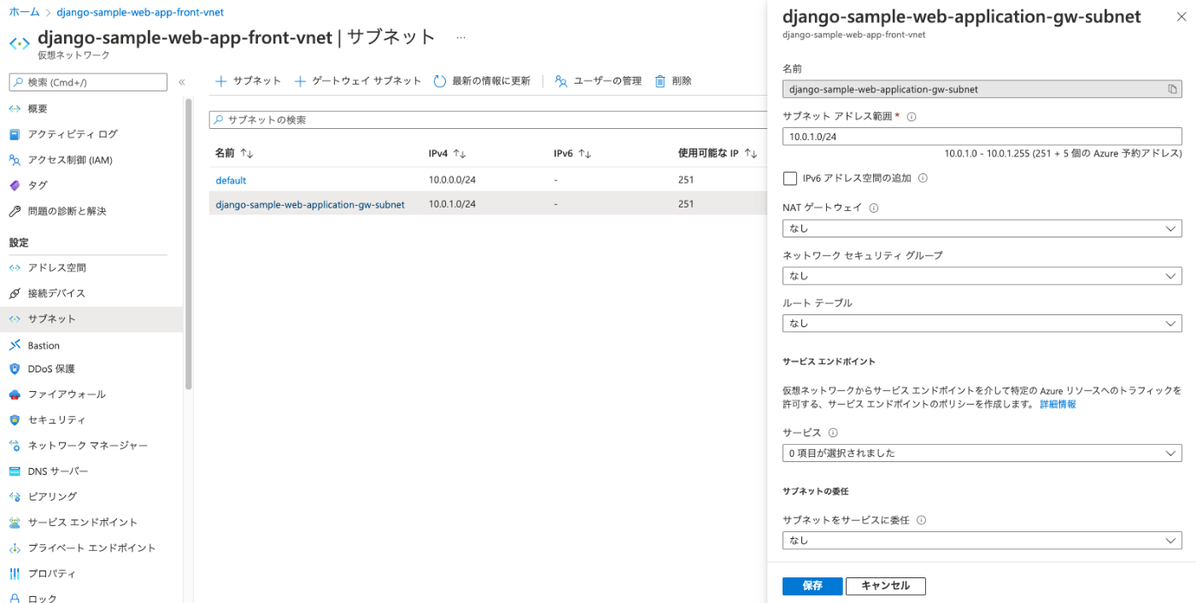Click info icon beside NAT ゲートウェイ label
This screenshot has width=1196, height=603.
(x=873, y=208)
